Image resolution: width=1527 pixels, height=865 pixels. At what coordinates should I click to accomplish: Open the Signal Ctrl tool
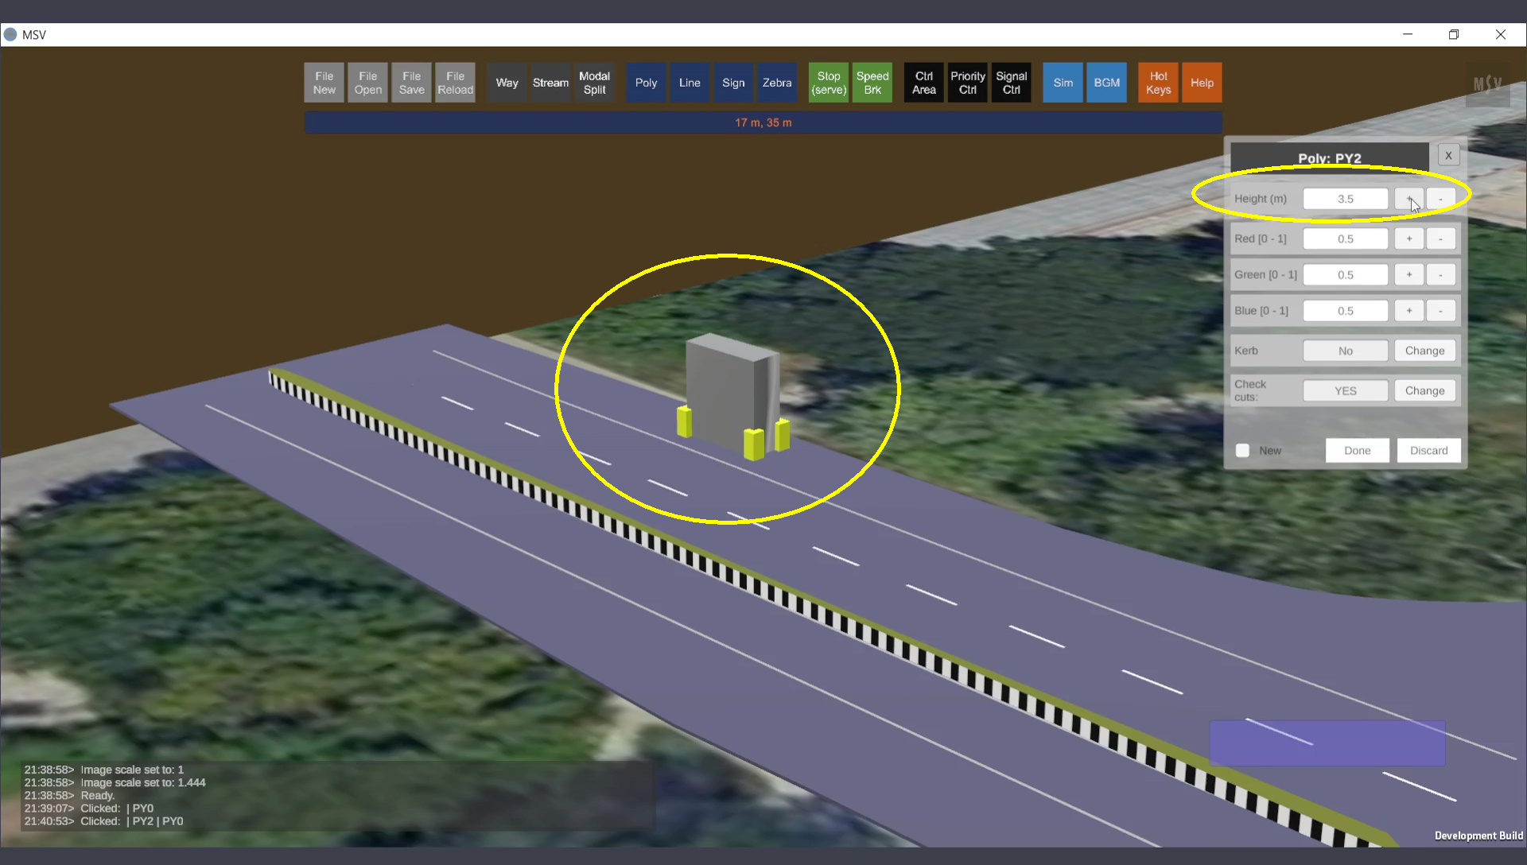(x=1011, y=83)
